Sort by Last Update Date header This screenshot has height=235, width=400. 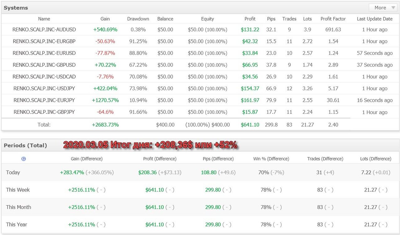point(375,19)
